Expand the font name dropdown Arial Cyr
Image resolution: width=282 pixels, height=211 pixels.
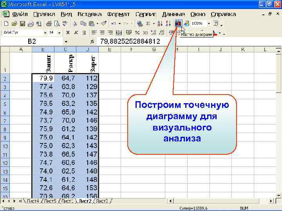pos(45,33)
